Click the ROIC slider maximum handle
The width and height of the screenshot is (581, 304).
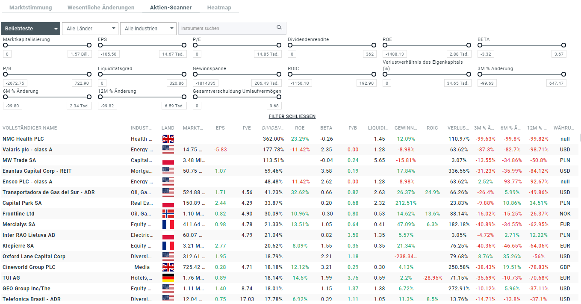coord(374,74)
